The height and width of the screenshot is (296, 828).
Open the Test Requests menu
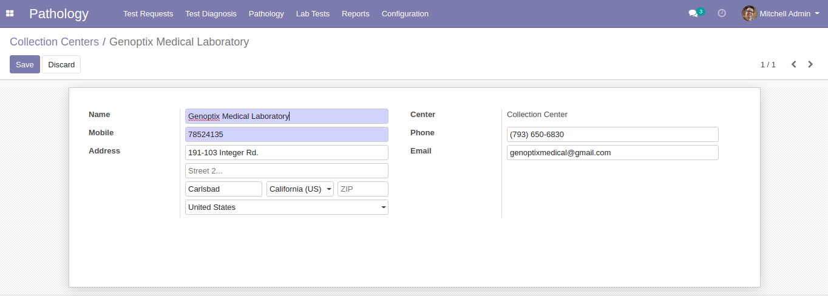point(148,13)
